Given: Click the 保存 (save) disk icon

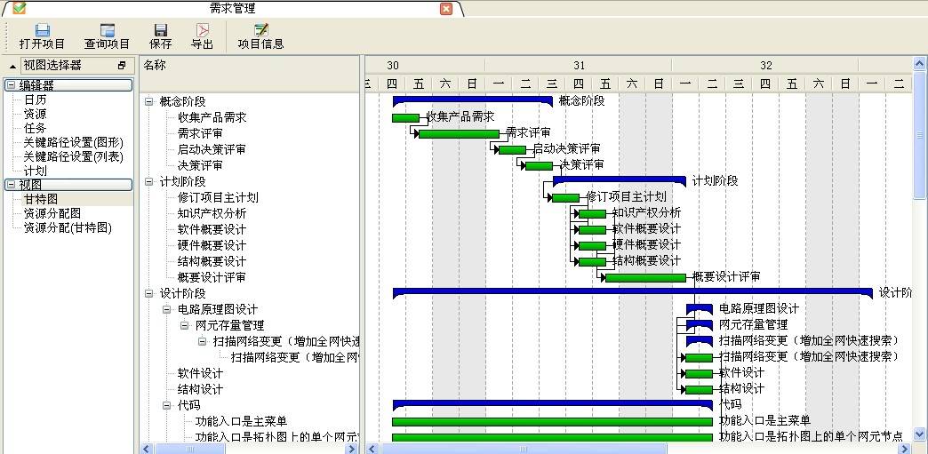Looking at the screenshot, I should 161,30.
